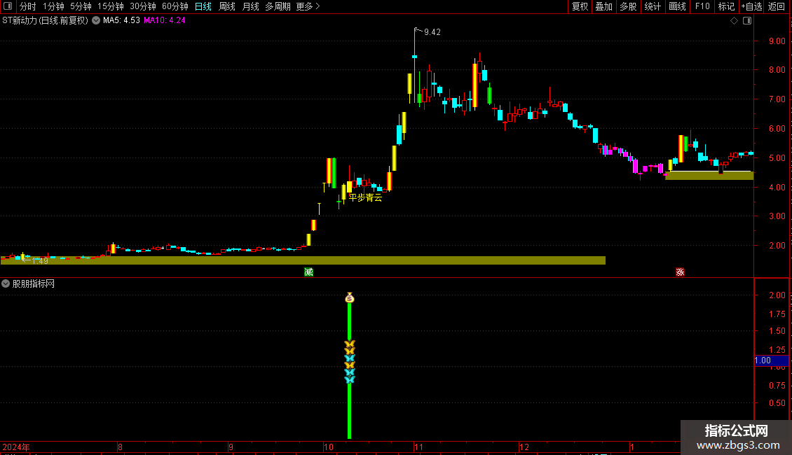Activate the 画线 drawing tools
Screen dimensions: 792x455
pos(677,6)
